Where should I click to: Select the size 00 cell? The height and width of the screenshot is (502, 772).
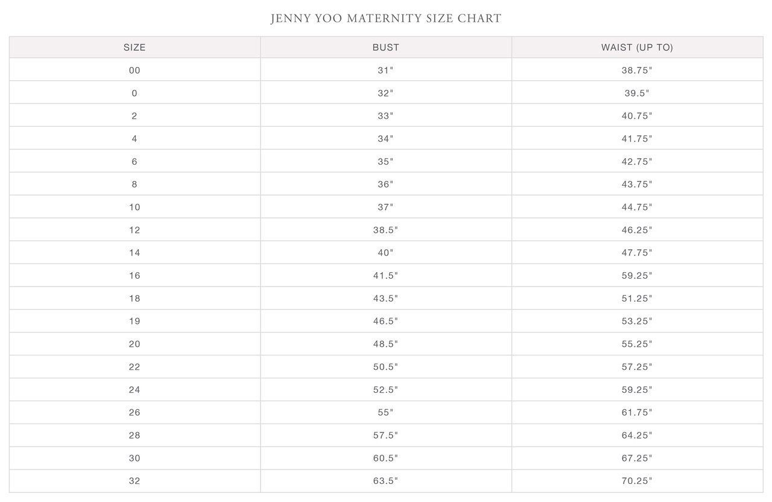pyautogui.click(x=134, y=70)
